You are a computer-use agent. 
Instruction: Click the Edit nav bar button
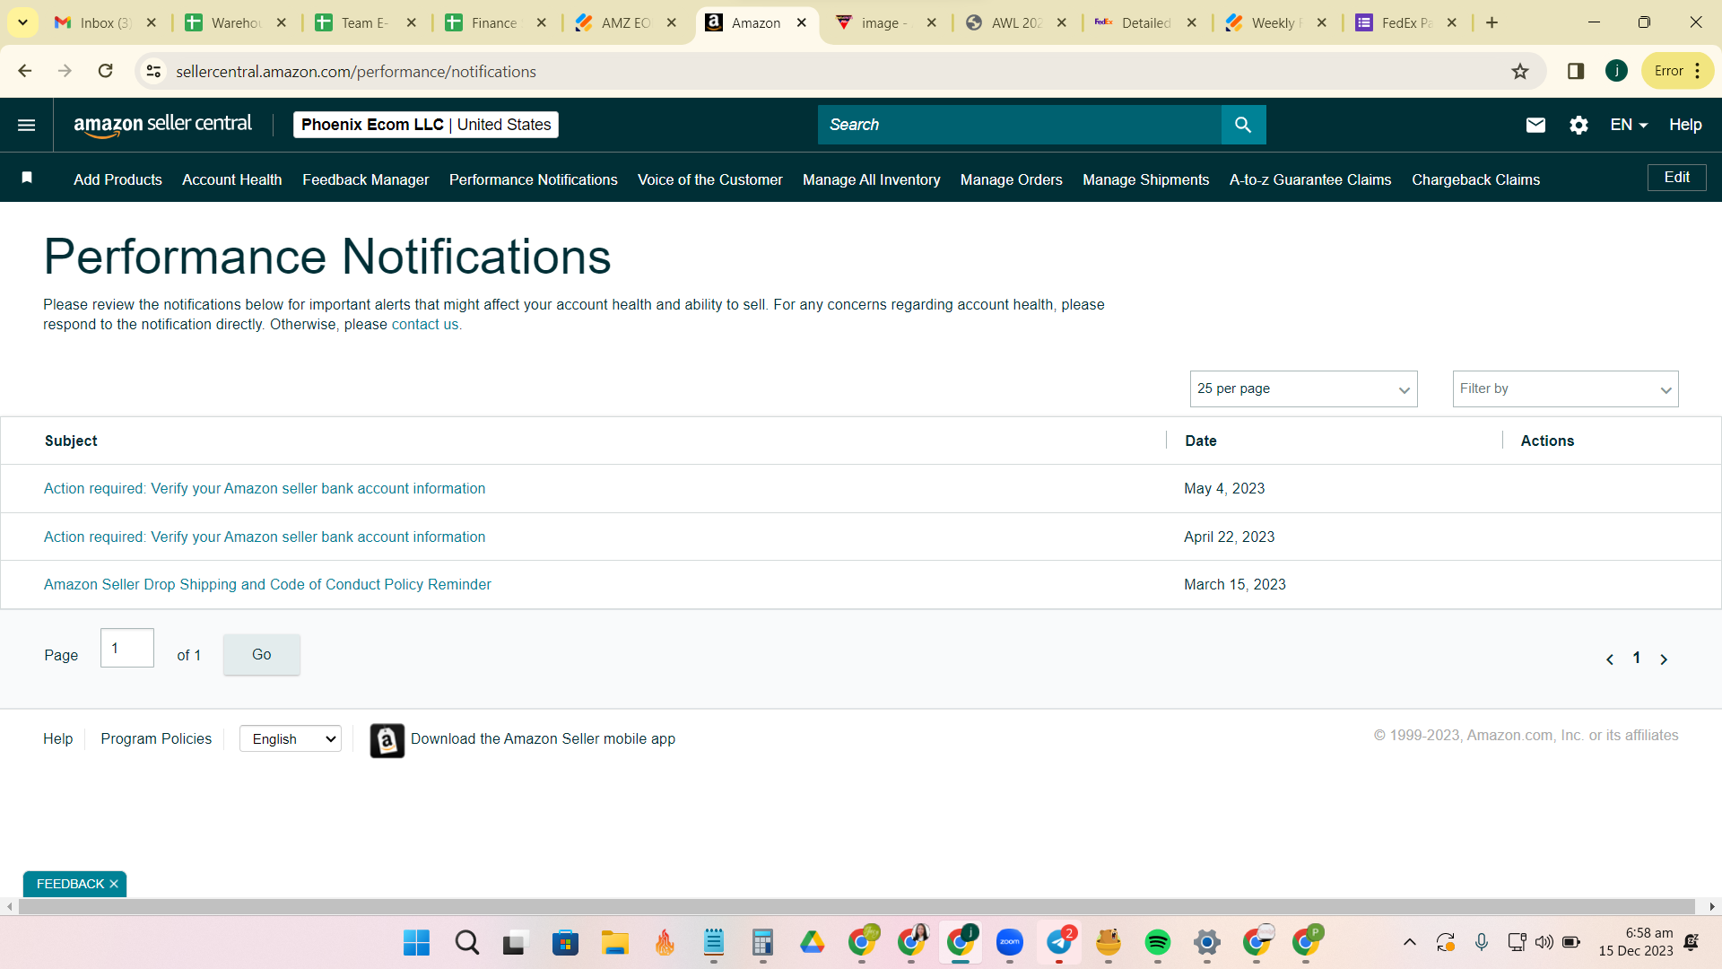1677,178
